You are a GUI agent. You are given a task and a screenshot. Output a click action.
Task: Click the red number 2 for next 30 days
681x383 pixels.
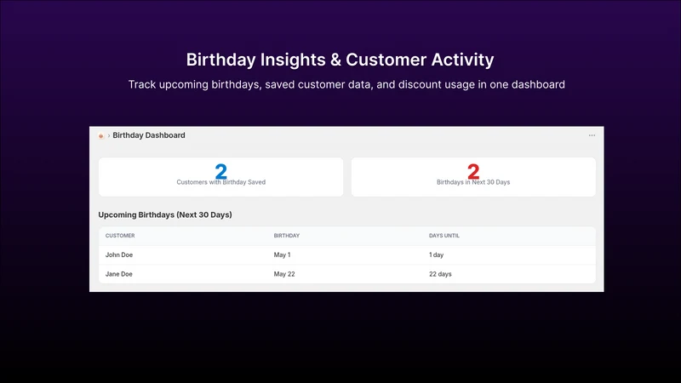coord(473,171)
